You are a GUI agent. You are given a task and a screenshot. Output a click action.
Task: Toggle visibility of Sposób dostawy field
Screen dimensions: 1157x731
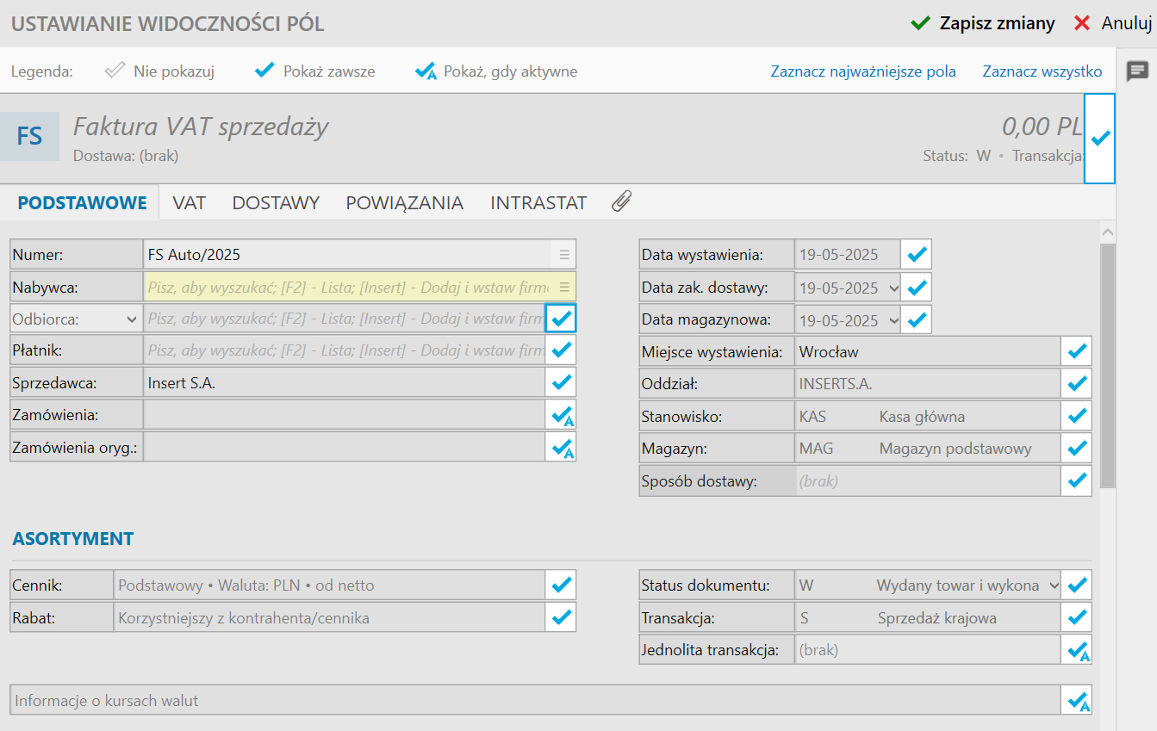[1077, 480]
